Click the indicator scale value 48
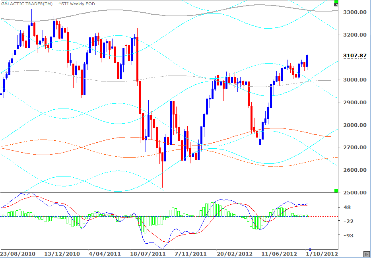Screen dimensions: 371x258 pyautogui.click(x=347, y=208)
